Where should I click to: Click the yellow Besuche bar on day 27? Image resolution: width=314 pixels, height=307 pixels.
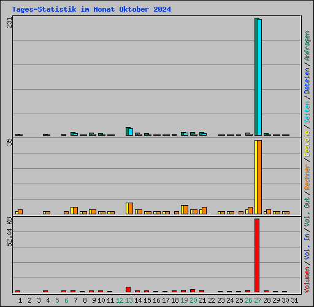click(x=256, y=177)
